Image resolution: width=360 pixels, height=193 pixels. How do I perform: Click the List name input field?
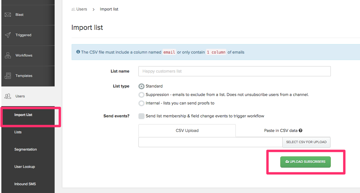point(234,71)
